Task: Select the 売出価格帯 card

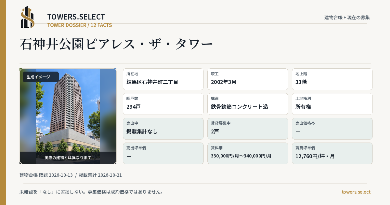Action: pyautogui.click(x=332, y=129)
